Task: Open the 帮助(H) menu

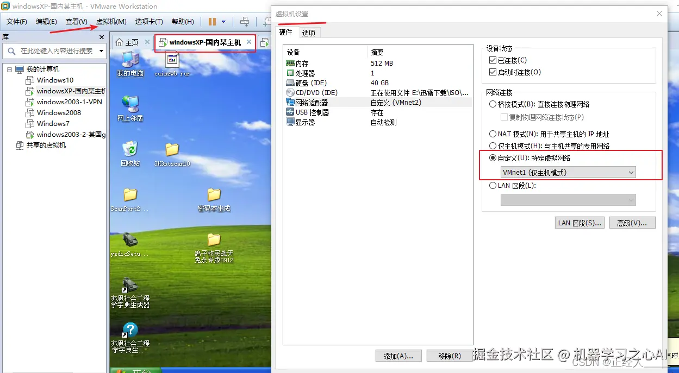Action: tap(183, 22)
